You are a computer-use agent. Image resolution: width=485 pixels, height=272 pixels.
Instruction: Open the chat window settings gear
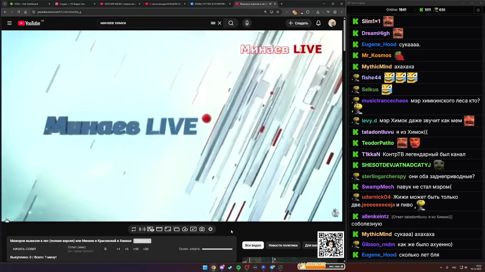[478, 10]
